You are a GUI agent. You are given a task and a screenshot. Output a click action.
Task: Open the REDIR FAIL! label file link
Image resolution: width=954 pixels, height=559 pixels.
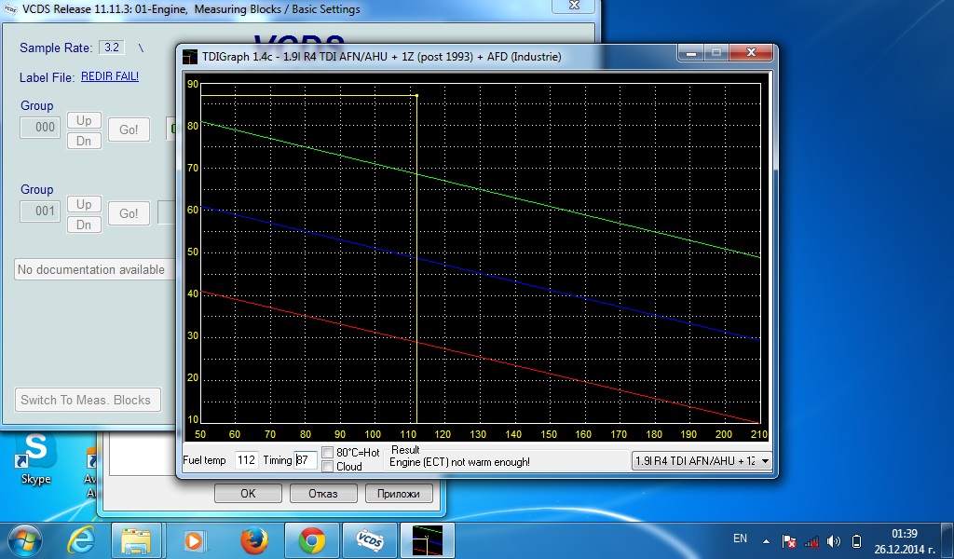coord(110,76)
